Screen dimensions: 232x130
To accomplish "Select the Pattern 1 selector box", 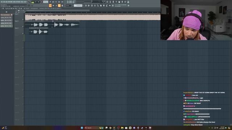I will 78,5.
